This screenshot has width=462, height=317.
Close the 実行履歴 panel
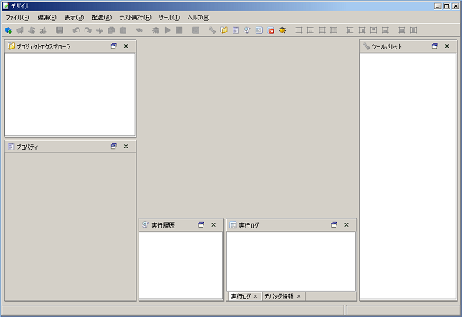[x=213, y=224]
